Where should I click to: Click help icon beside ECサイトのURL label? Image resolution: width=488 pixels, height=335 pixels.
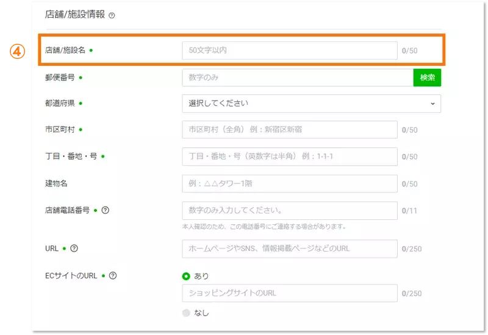[113, 275]
